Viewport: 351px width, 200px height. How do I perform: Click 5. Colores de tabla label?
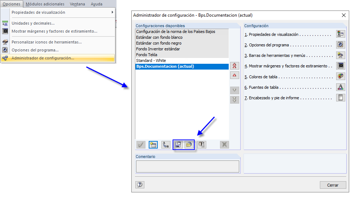pyautogui.click(x=261, y=77)
